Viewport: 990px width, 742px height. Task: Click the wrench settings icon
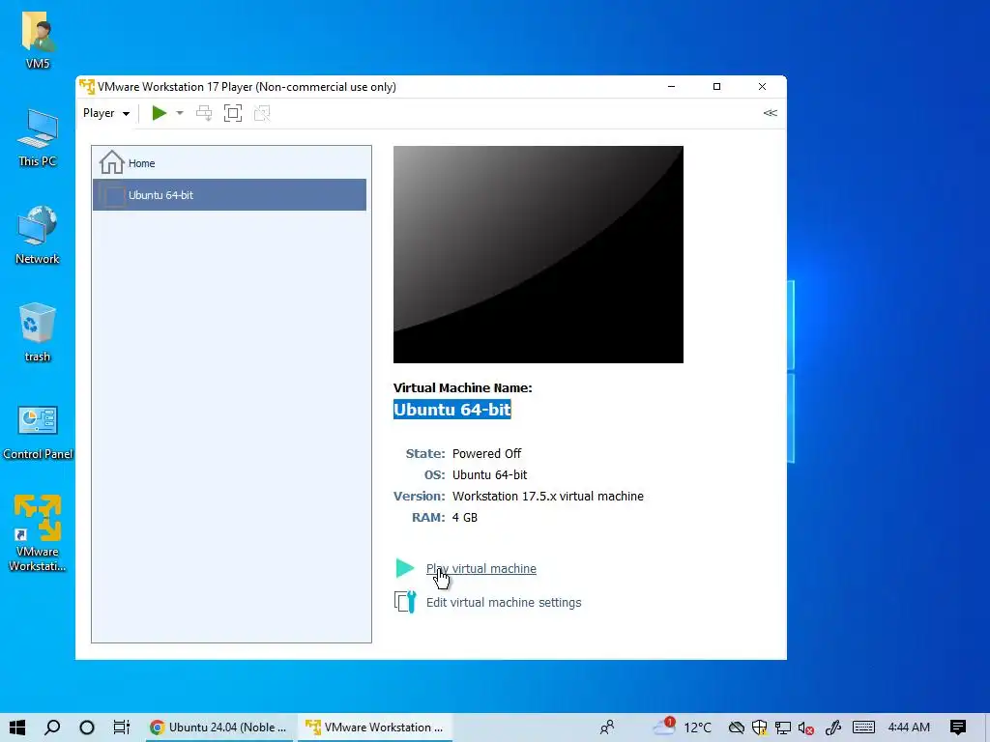pyautogui.click(x=405, y=602)
